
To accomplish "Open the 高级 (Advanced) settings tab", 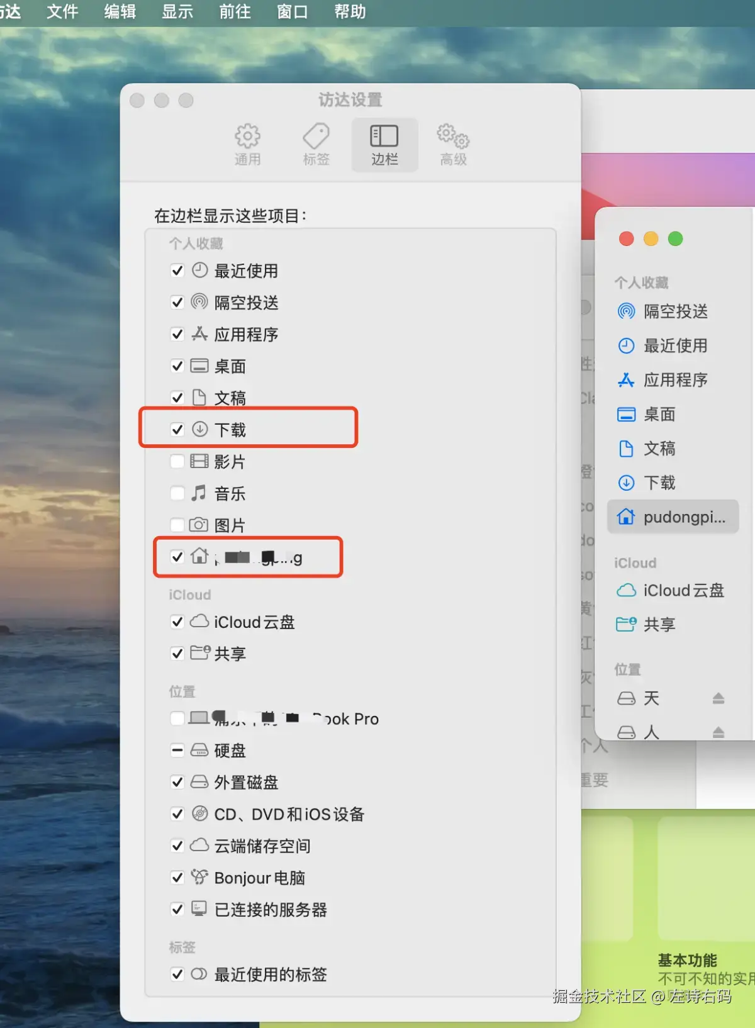I will click(453, 145).
